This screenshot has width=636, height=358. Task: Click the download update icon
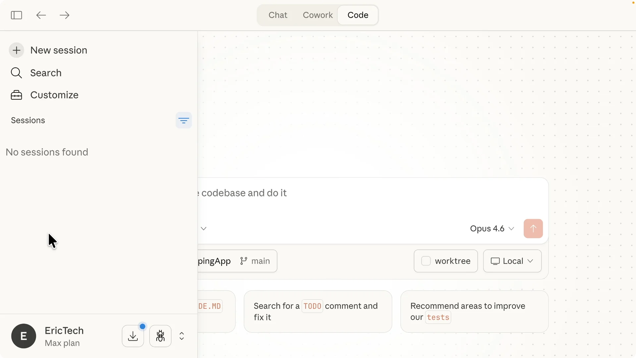point(133,336)
